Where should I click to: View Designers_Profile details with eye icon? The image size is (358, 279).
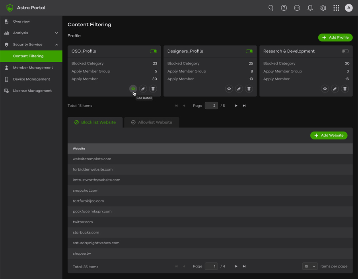[229, 89]
